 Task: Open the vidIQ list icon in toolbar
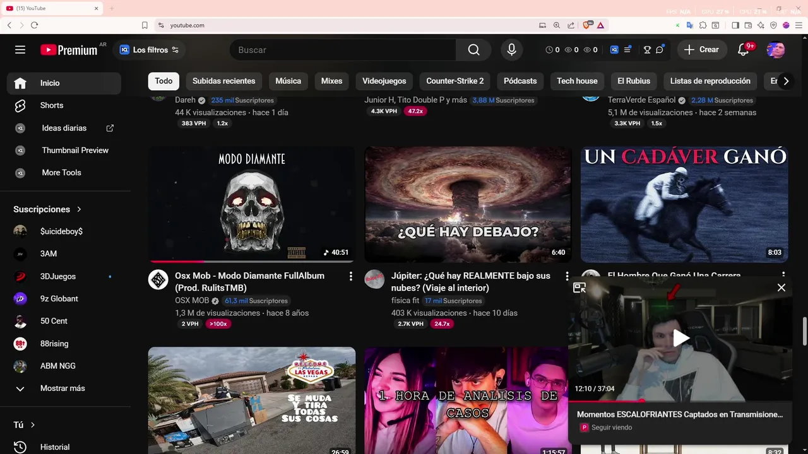[627, 50]
